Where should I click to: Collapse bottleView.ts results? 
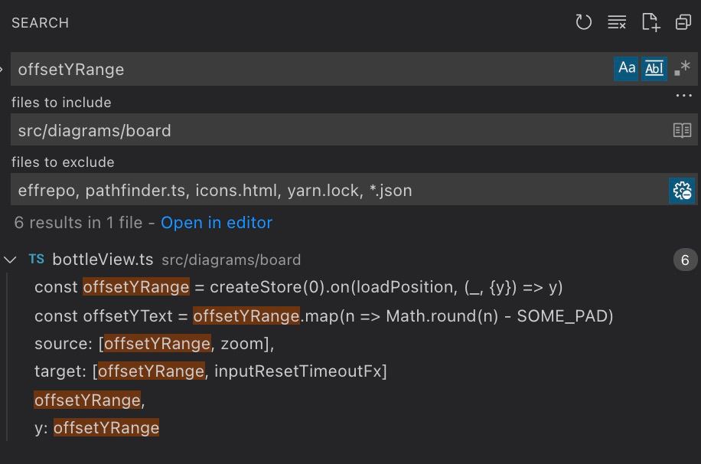11,260
